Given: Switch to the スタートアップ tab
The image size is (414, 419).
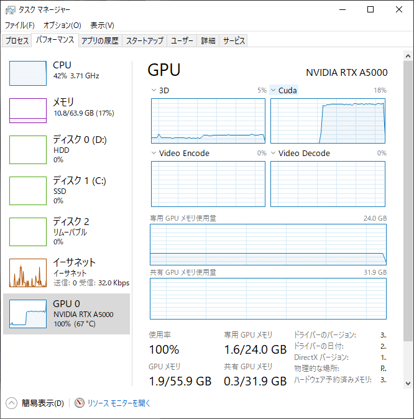Looking at the screenshot, I should (x=145, y=40).
